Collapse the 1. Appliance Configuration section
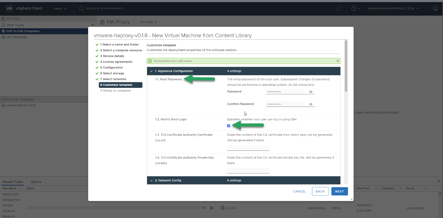This screenshot has height=218, width=443. 151,71
